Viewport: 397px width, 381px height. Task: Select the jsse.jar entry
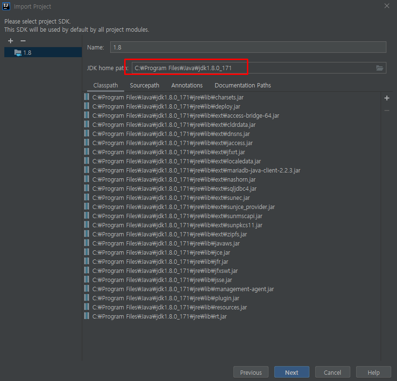click(231, 280)
